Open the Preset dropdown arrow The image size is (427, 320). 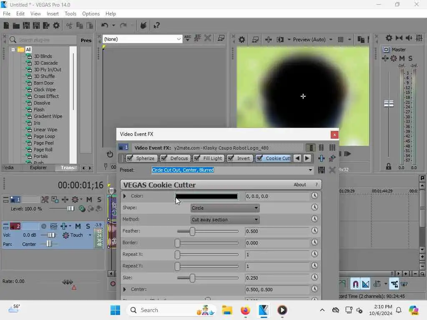(310, 170)
